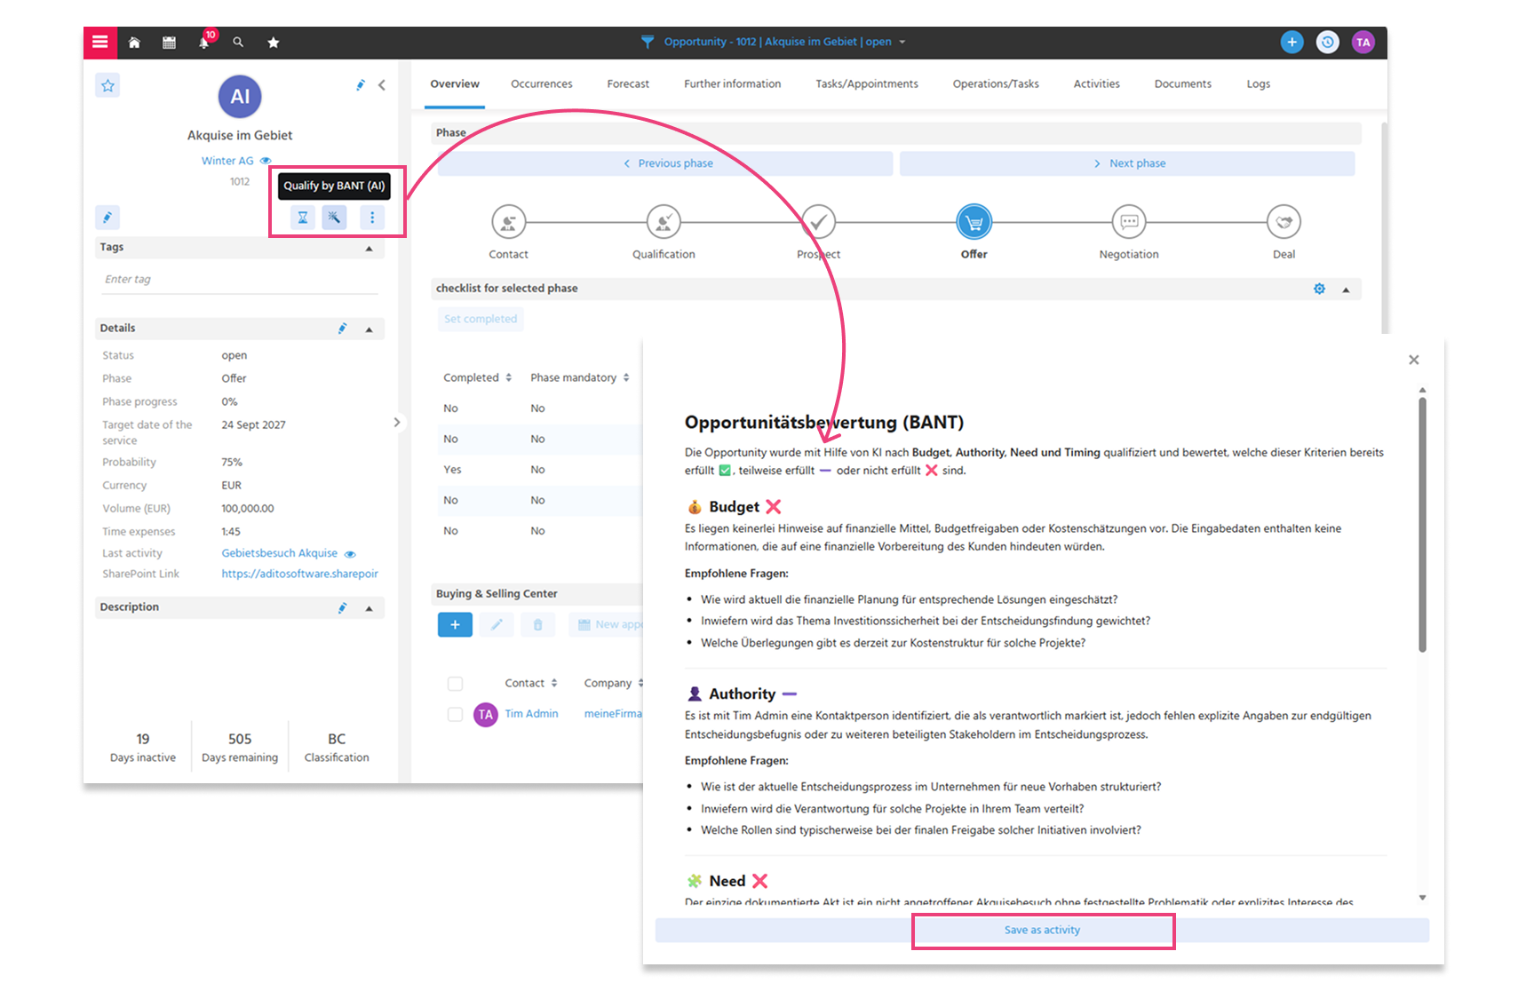Toggle favorite star on the opportunity
Viewport: 1526px width, 991px height.
(107, 85)
